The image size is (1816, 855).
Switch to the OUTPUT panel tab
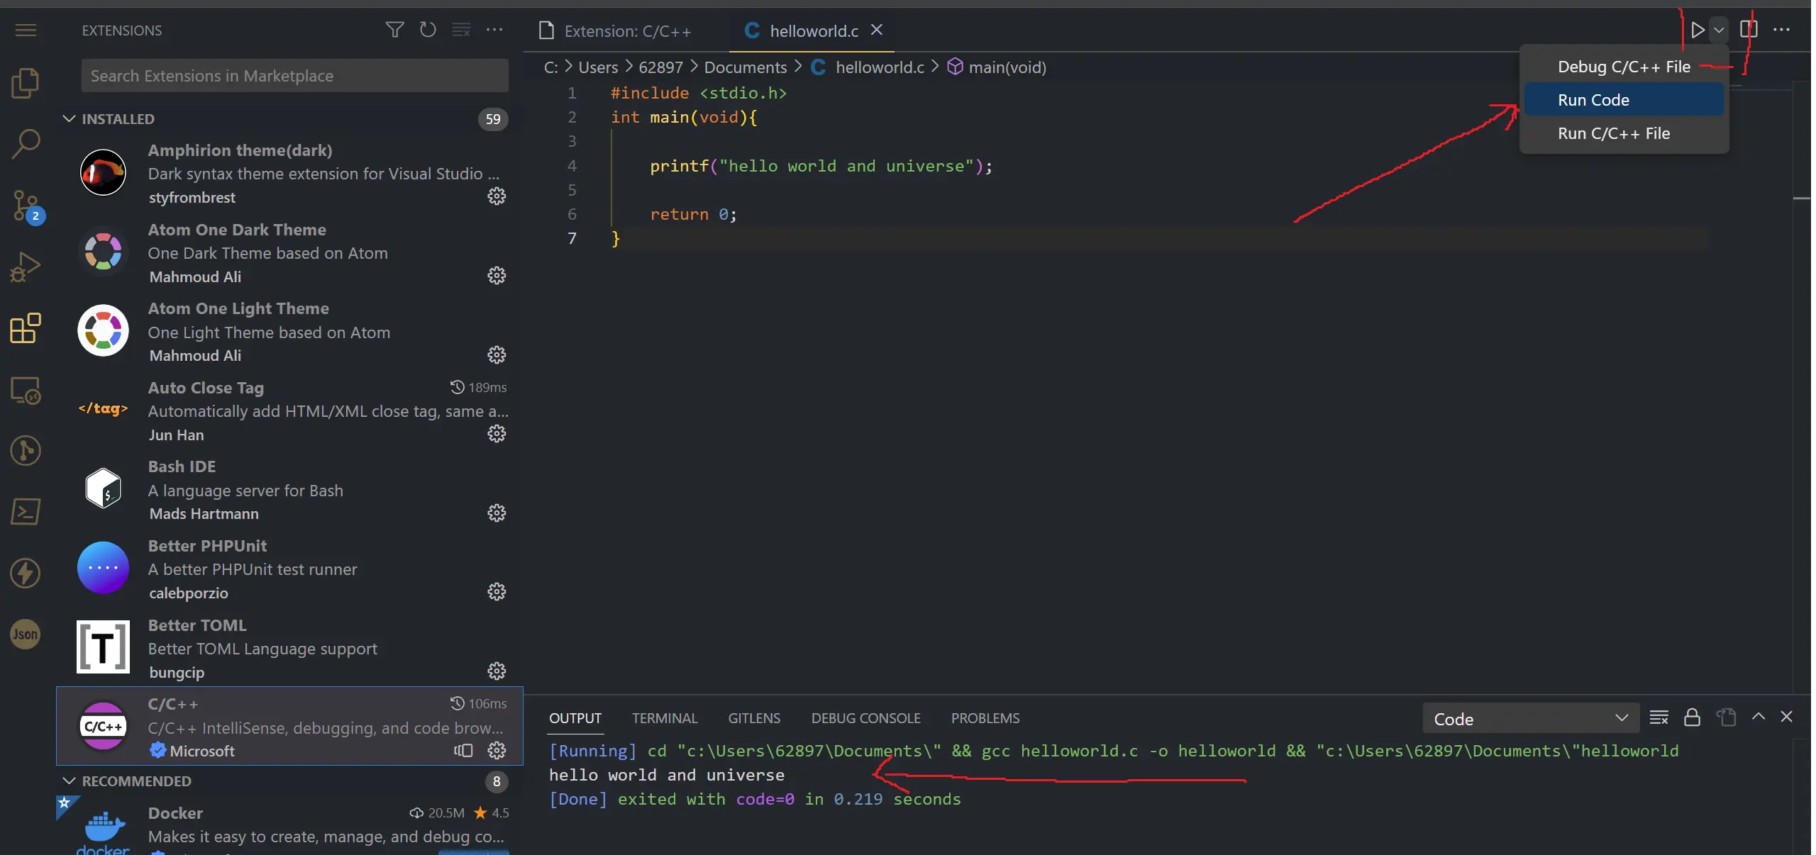pos(575,718)
